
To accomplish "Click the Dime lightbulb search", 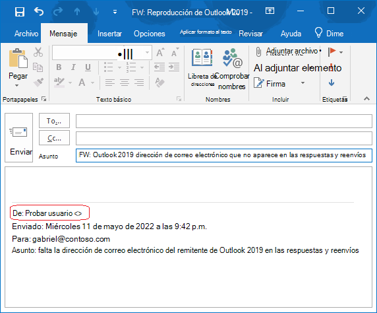I will pos(329,33).
